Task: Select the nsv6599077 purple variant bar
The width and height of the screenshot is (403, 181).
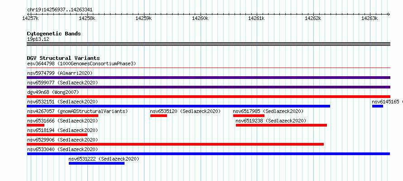Action: point(208,87)
